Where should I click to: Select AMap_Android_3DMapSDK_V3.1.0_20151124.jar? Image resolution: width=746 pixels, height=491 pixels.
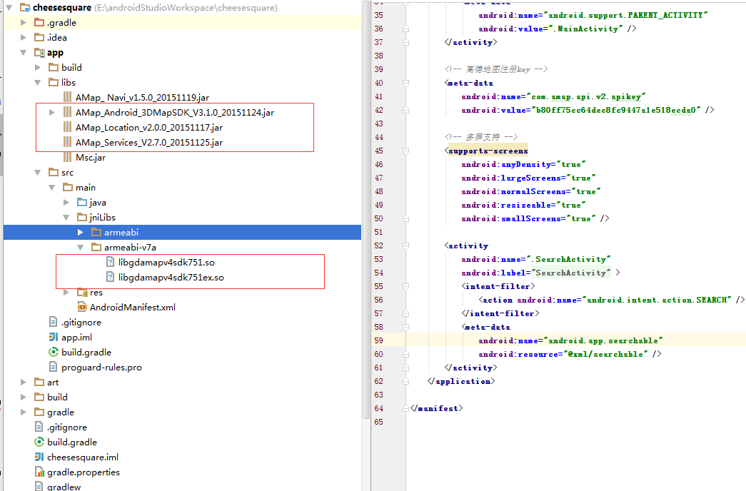[175, 112]
